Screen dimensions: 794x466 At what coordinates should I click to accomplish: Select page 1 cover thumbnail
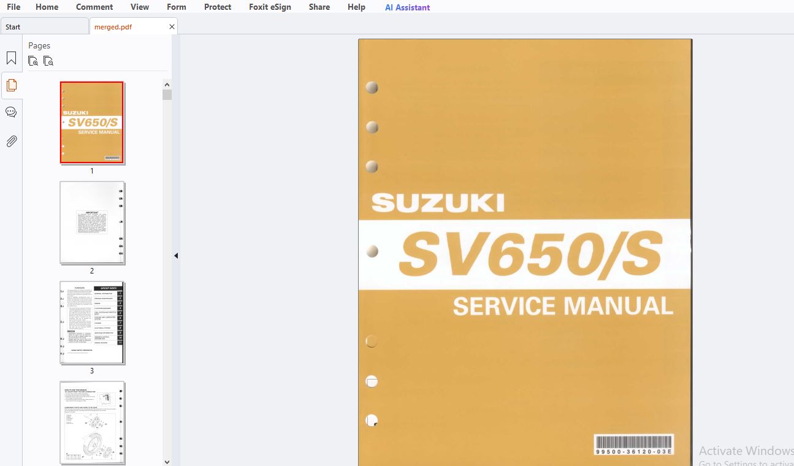tap(92, 123)
